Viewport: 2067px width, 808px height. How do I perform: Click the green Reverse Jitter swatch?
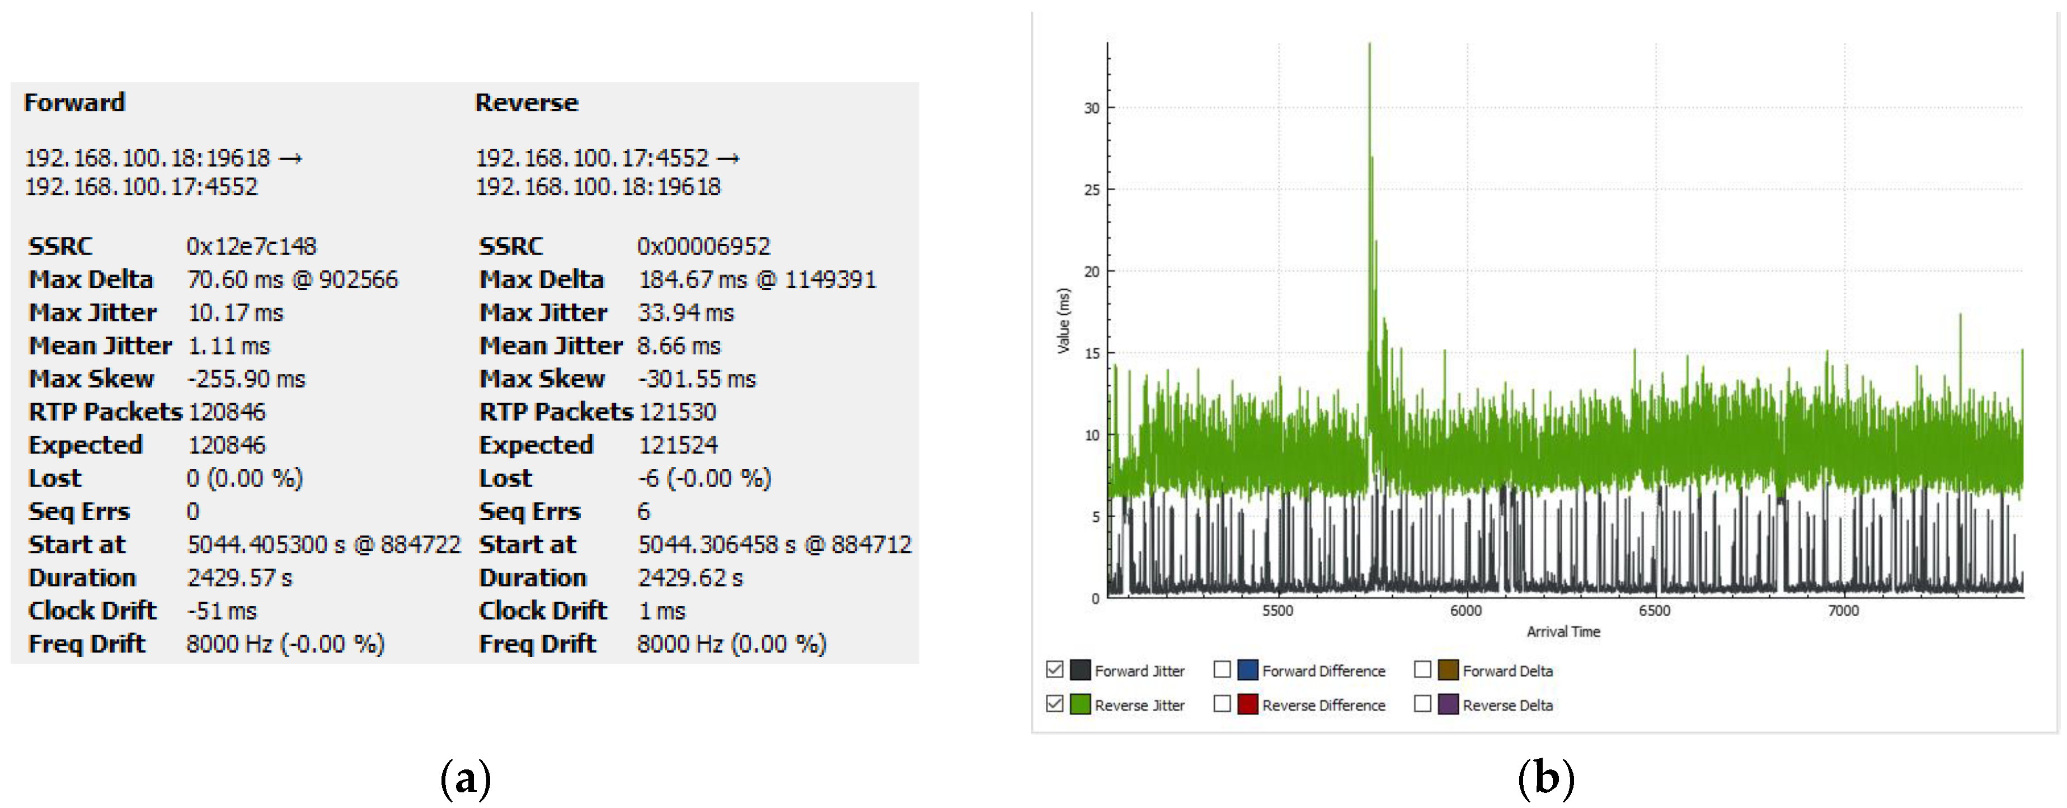point(1080,705)
